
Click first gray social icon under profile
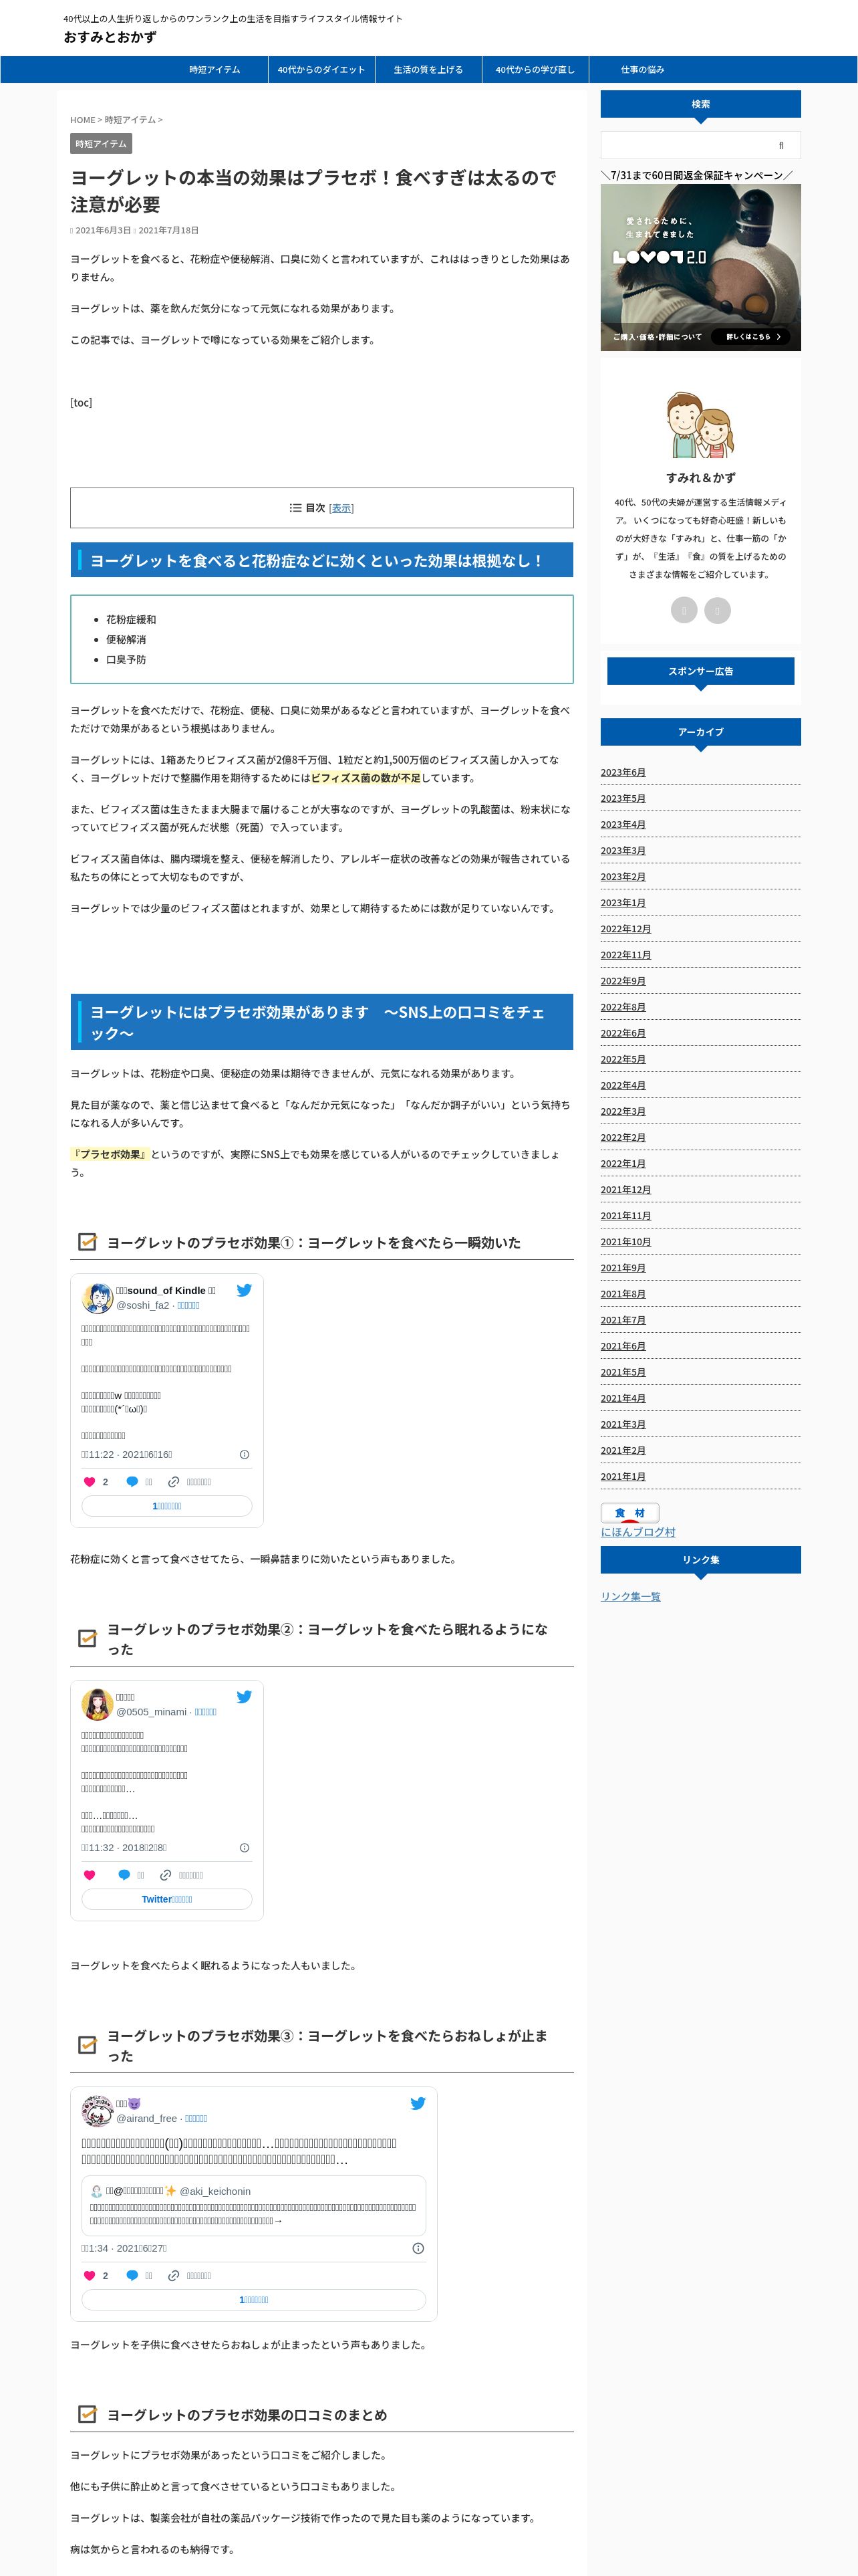[684, 610]
